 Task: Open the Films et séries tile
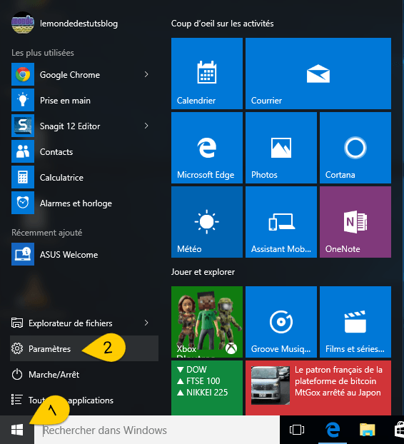point(355,322)
